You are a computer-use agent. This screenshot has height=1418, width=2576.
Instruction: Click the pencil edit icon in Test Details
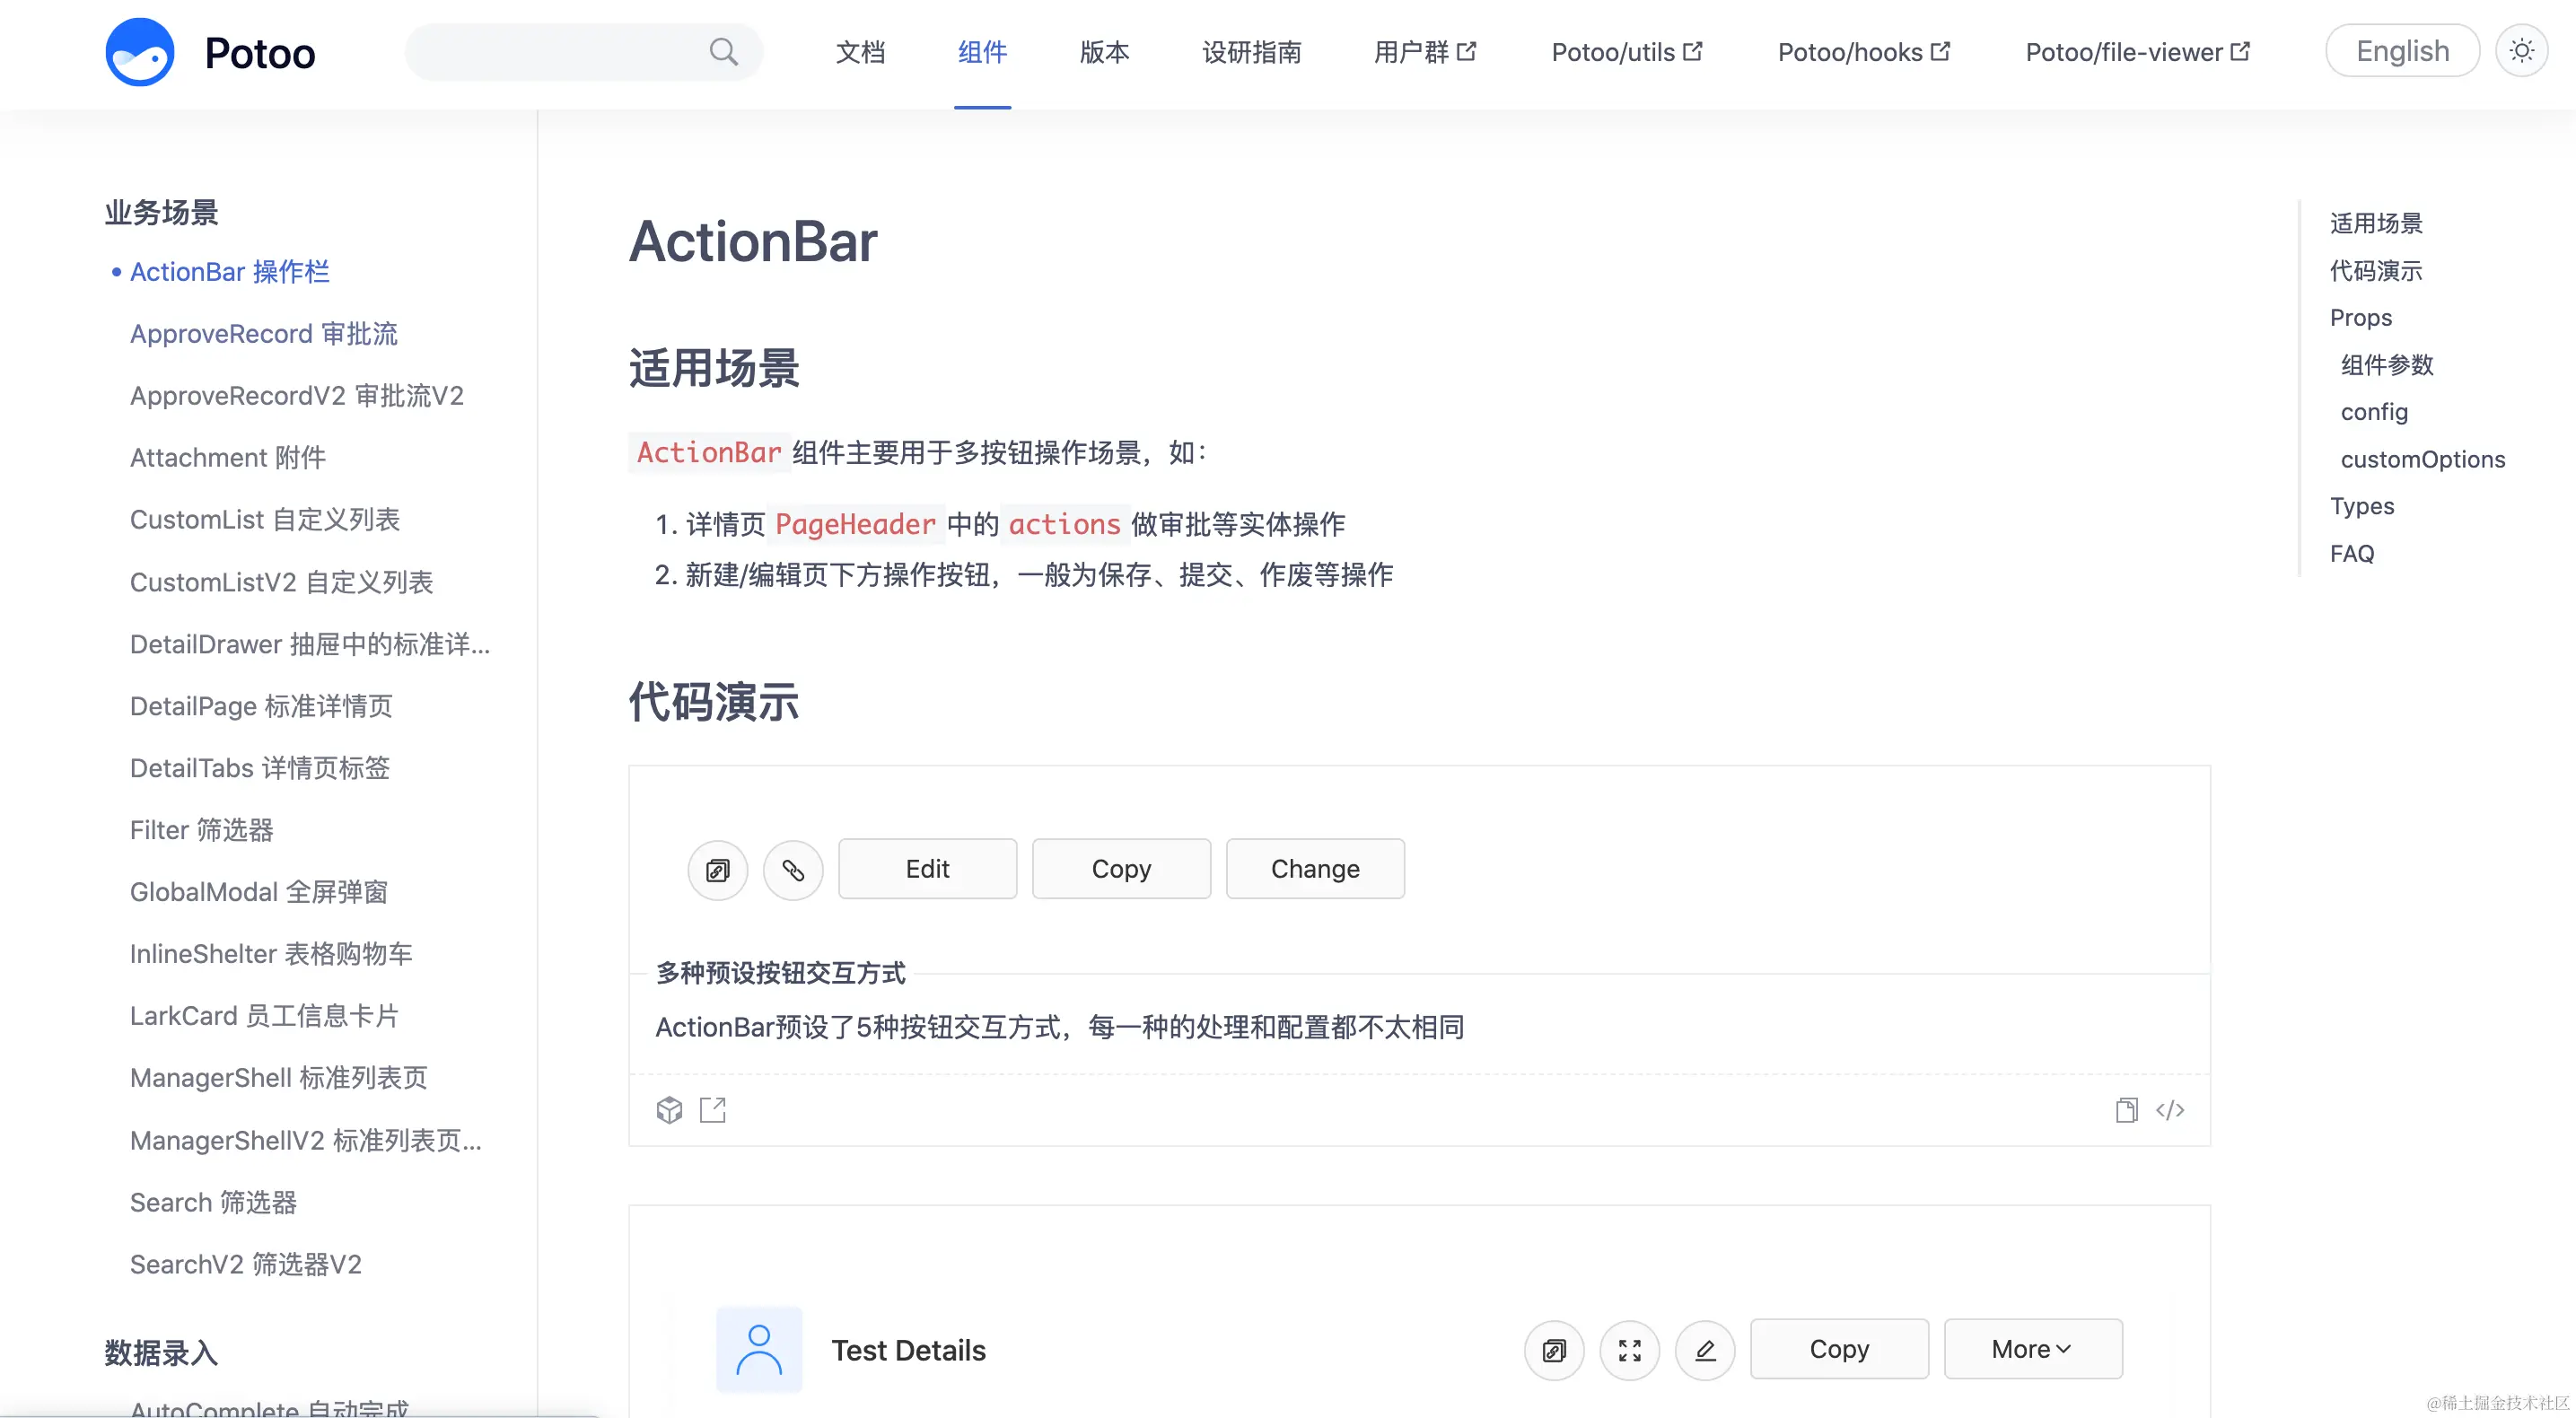click(1705, 1350)
